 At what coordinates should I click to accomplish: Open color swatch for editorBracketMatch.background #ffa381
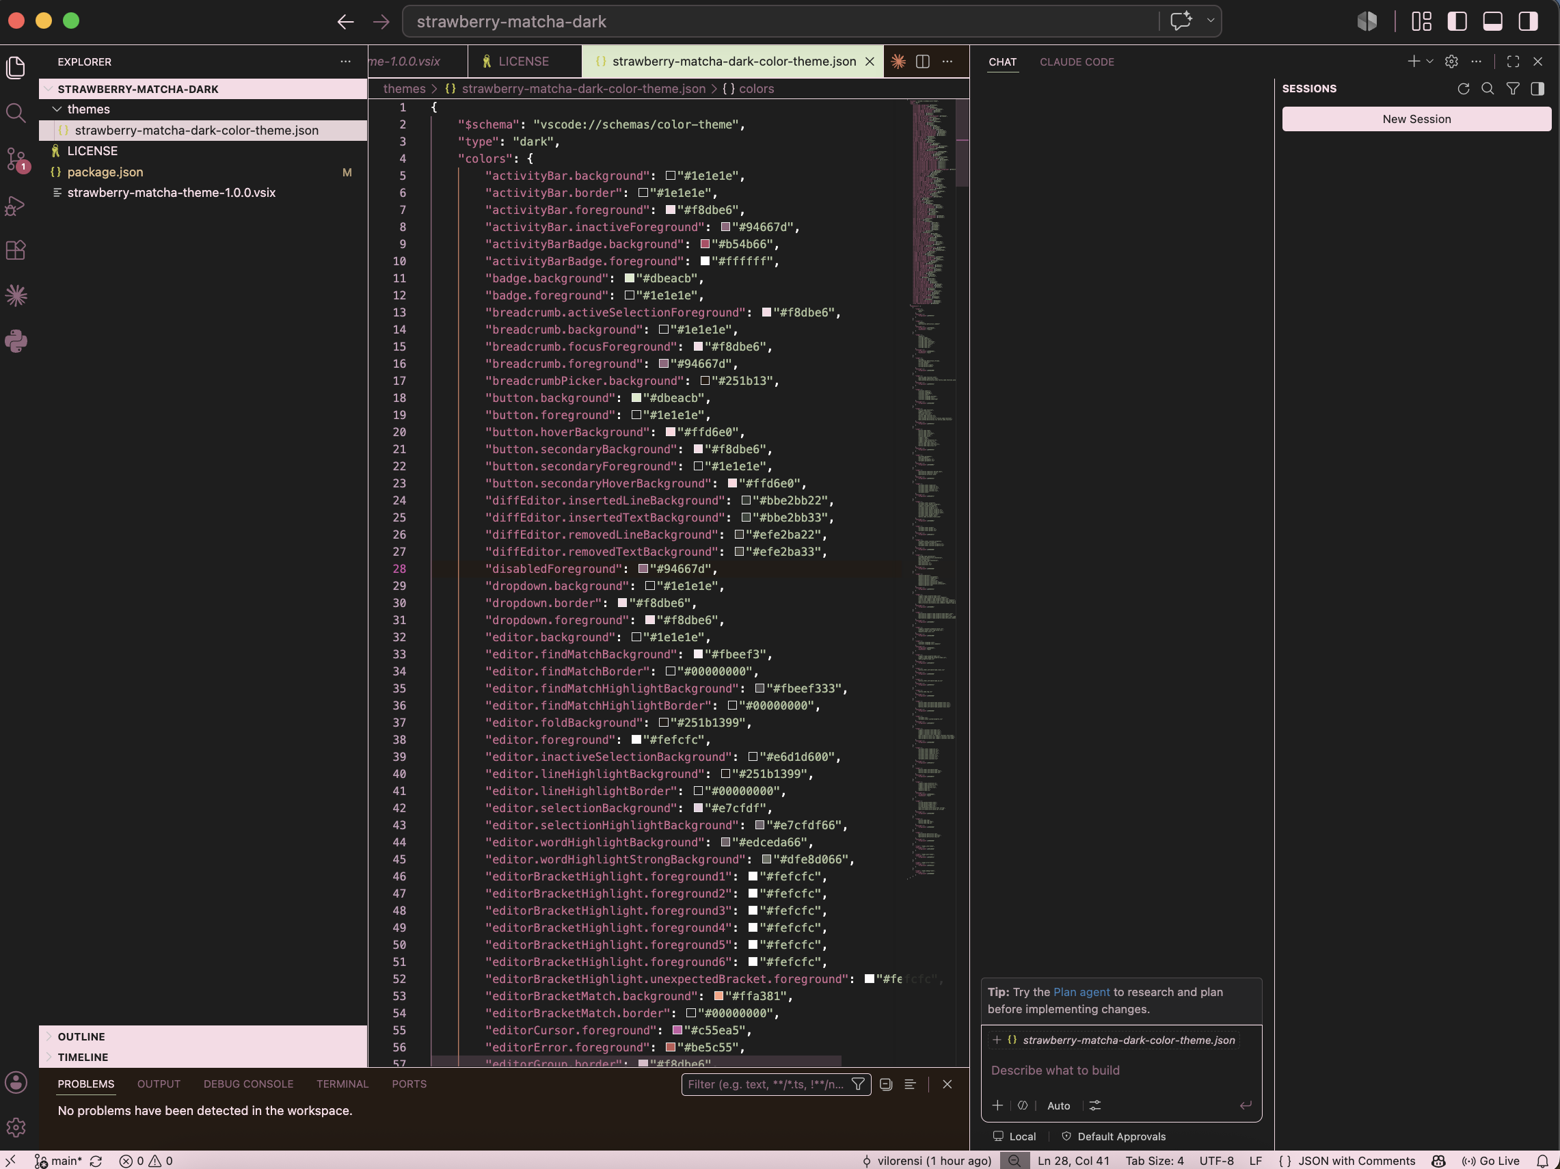coord(718,996)
